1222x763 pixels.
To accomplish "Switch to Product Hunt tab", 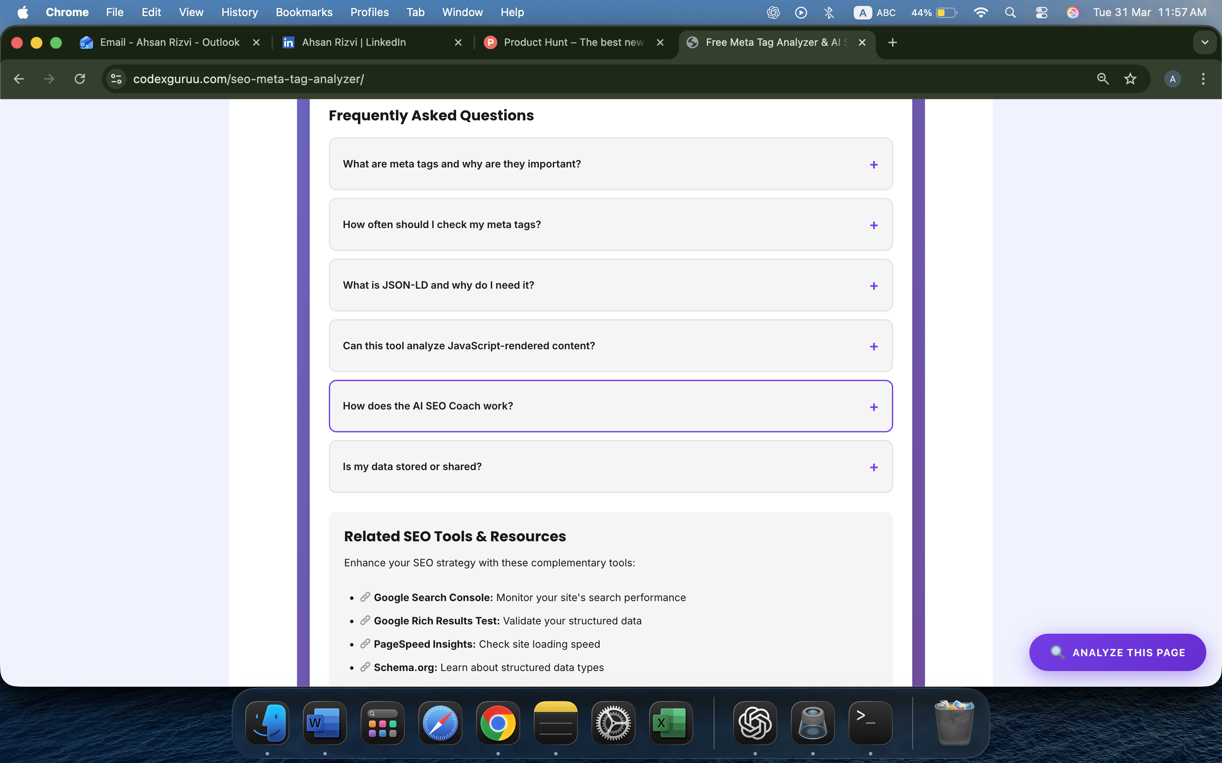I will coord(573,42).
